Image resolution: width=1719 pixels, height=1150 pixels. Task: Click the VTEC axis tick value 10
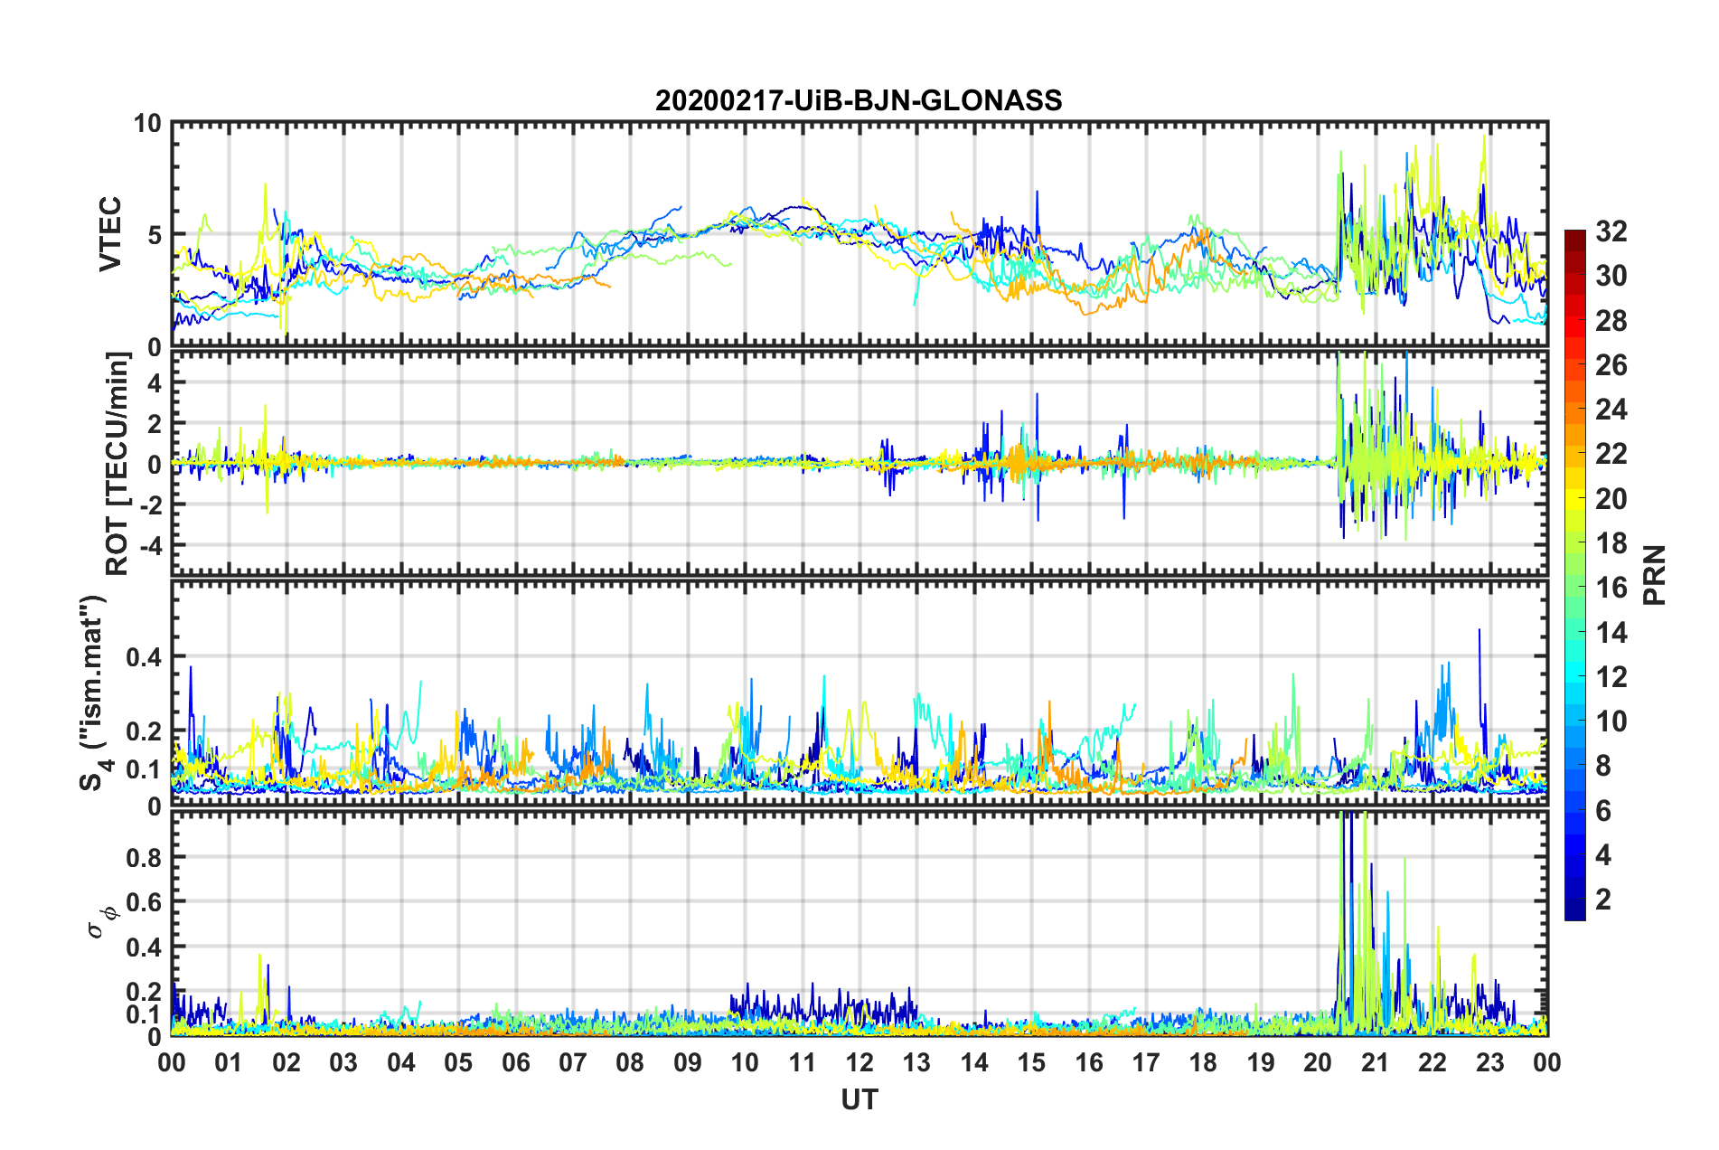[x=147, y=124]
